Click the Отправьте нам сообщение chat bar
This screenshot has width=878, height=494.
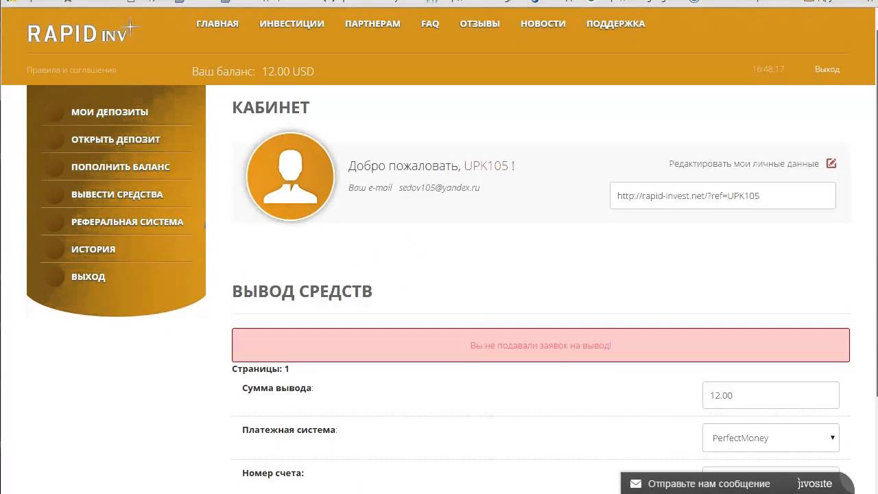(737, 483)
